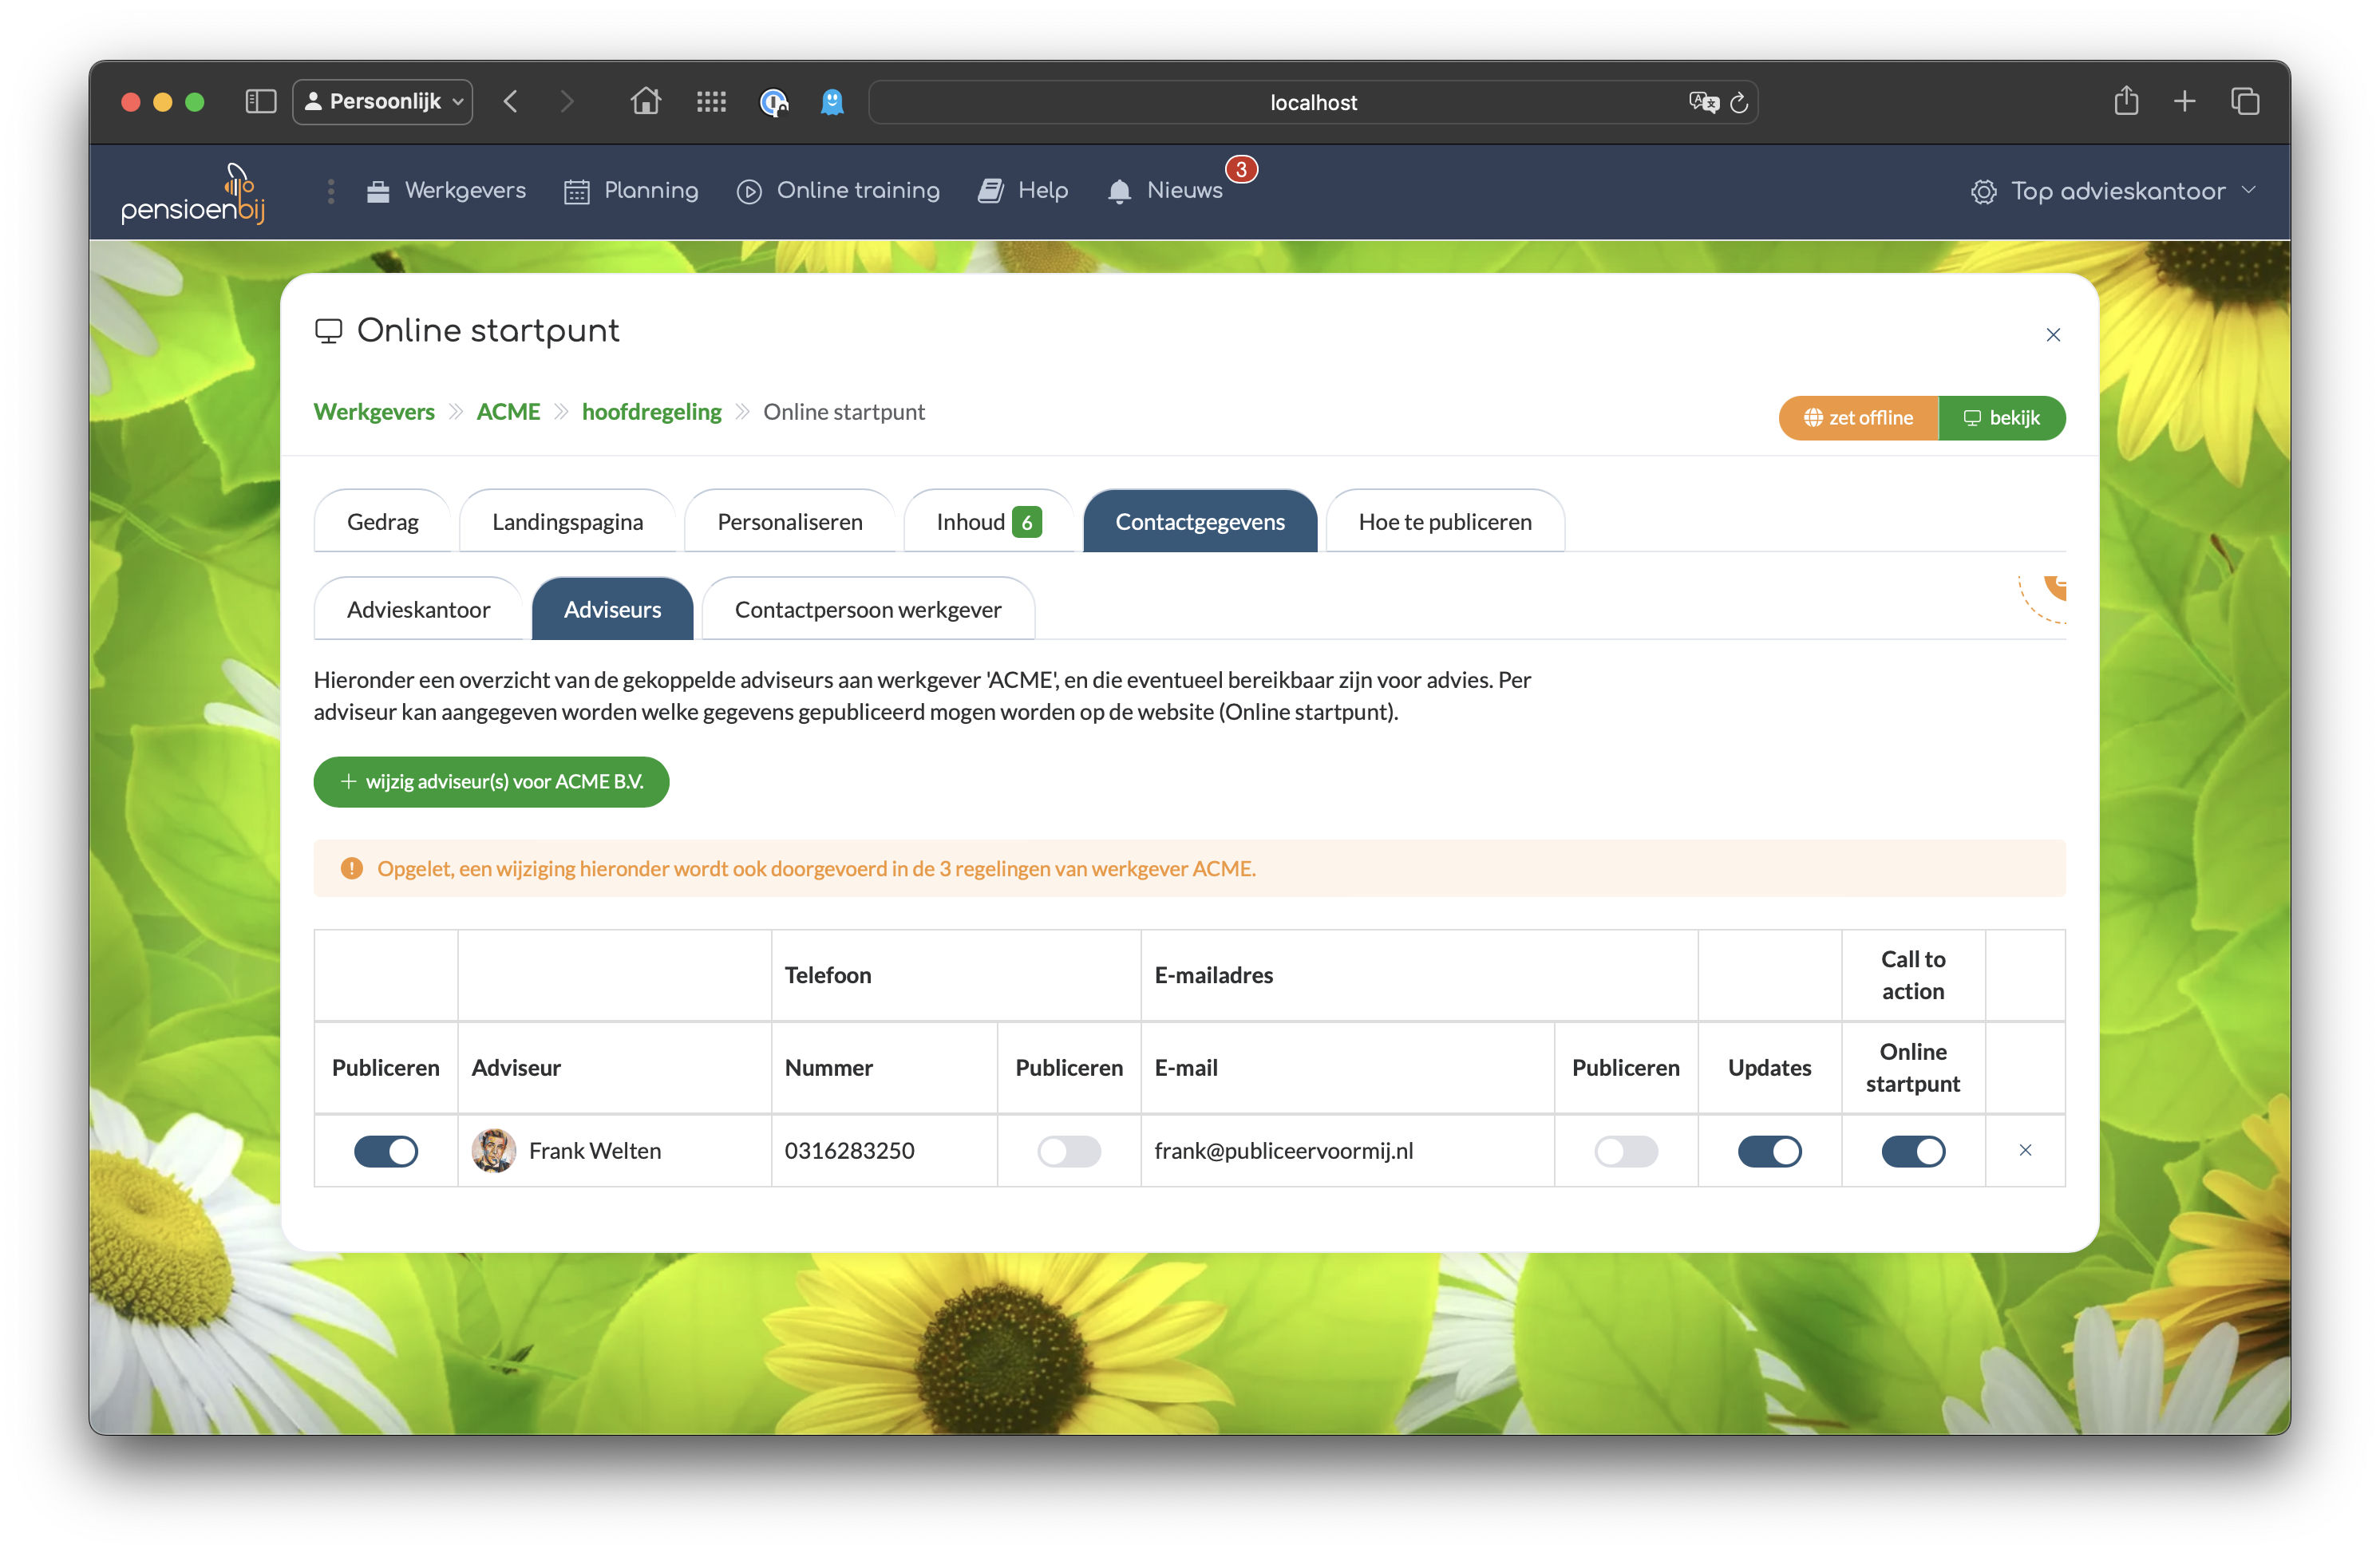Open a new browser tab with plus icon
Image resolution: width=2380 pixels, height=1553 pixels.
(x=2185, y=101)
